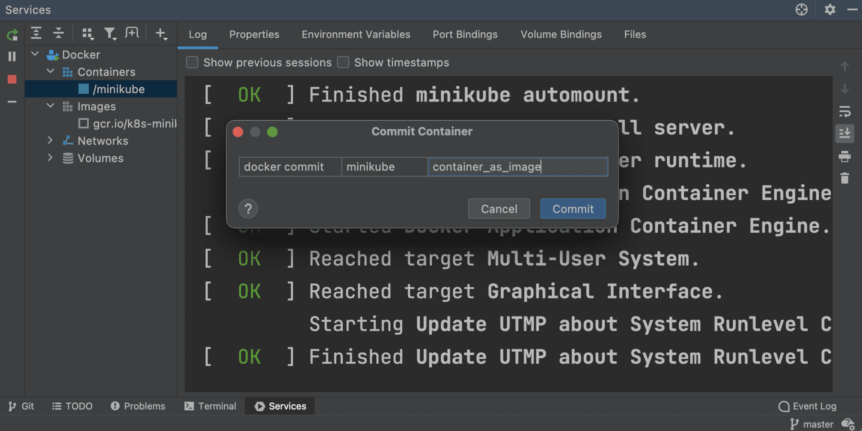Stop the container with red square
The image size is (862, 431).
12,79
